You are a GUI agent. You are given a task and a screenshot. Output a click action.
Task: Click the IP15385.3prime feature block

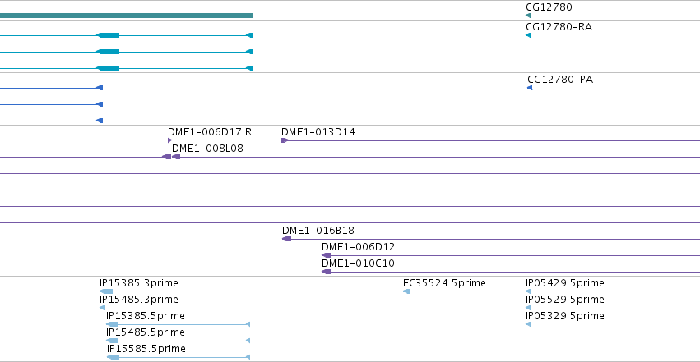106,291
